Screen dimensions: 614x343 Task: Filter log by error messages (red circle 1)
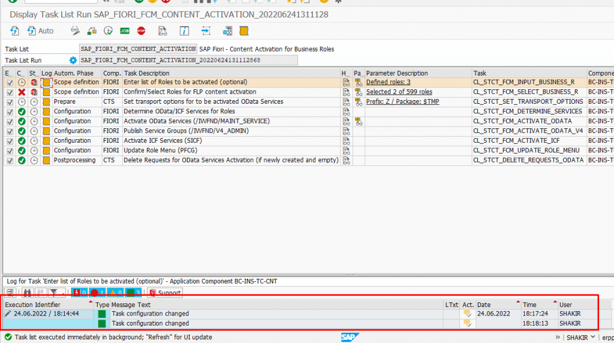click(x=98, y=293)
